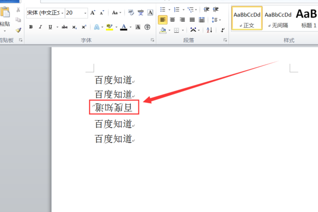Open the font name dropdown
This screenshot has width=318, height=212.
click(x=62, y=13)
